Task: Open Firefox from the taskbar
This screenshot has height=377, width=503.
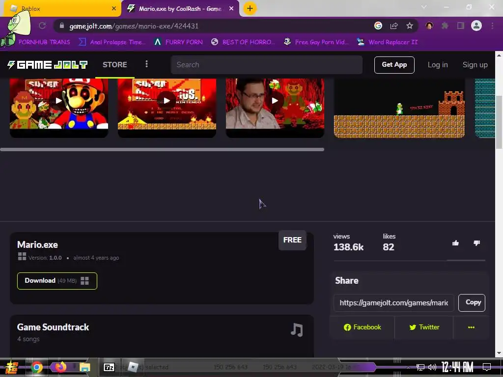Action: 60,367
